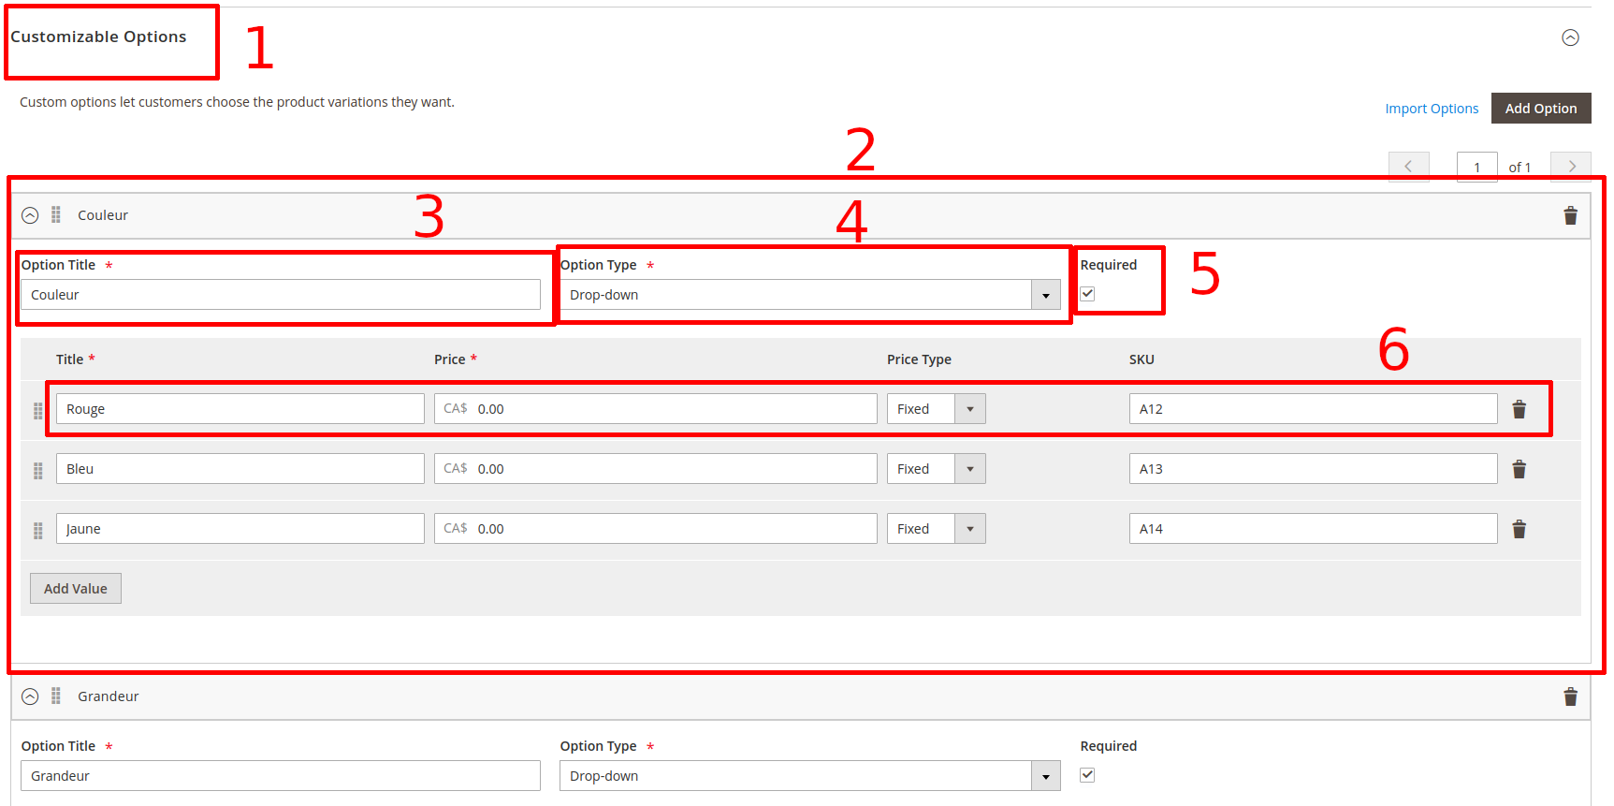The height and width of the screenshot is (806, 1614).
Task: Delete the Grandeur option with trash icon
Action: coord(1570,696)
